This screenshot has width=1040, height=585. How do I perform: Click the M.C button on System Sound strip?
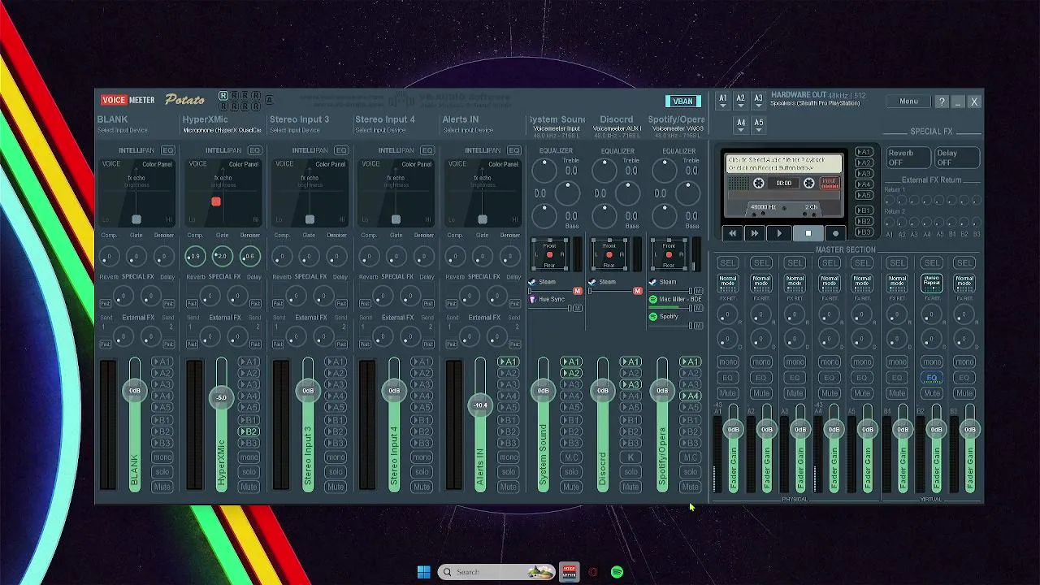pos(571,457)
